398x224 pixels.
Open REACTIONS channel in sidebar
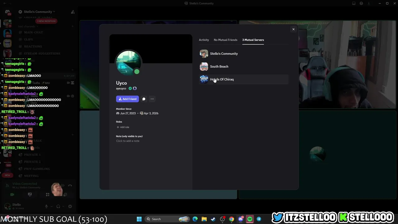(x=33, y=46)
